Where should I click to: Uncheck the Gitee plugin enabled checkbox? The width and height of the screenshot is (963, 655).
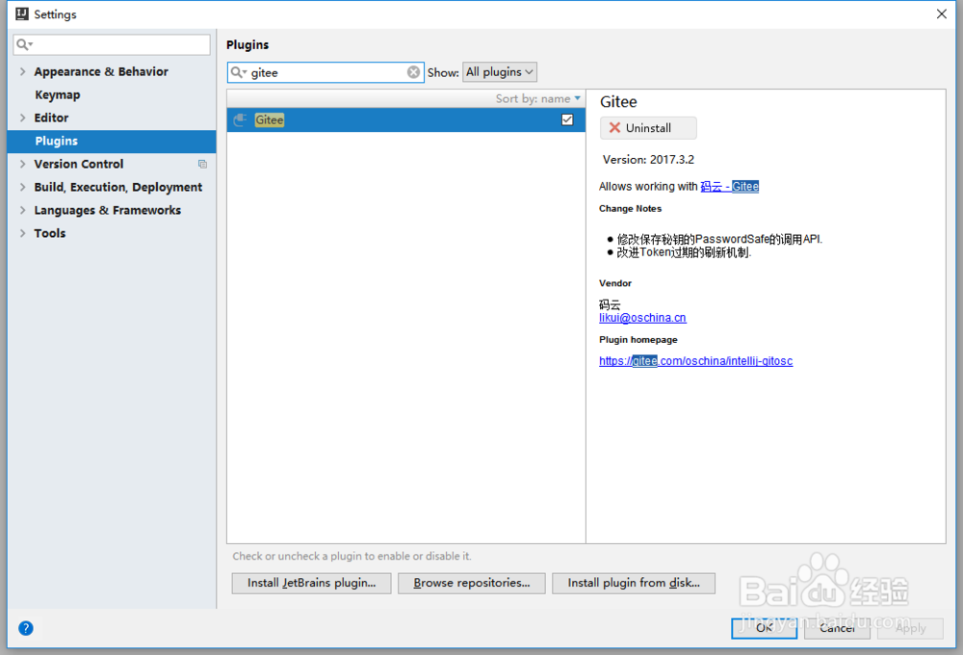[x=567, y=119]
